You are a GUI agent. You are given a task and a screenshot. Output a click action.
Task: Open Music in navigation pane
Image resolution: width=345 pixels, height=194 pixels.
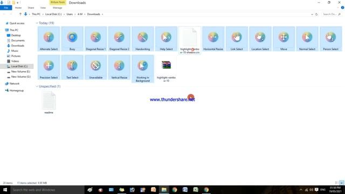pyautogui.click(x=15, y=51)
